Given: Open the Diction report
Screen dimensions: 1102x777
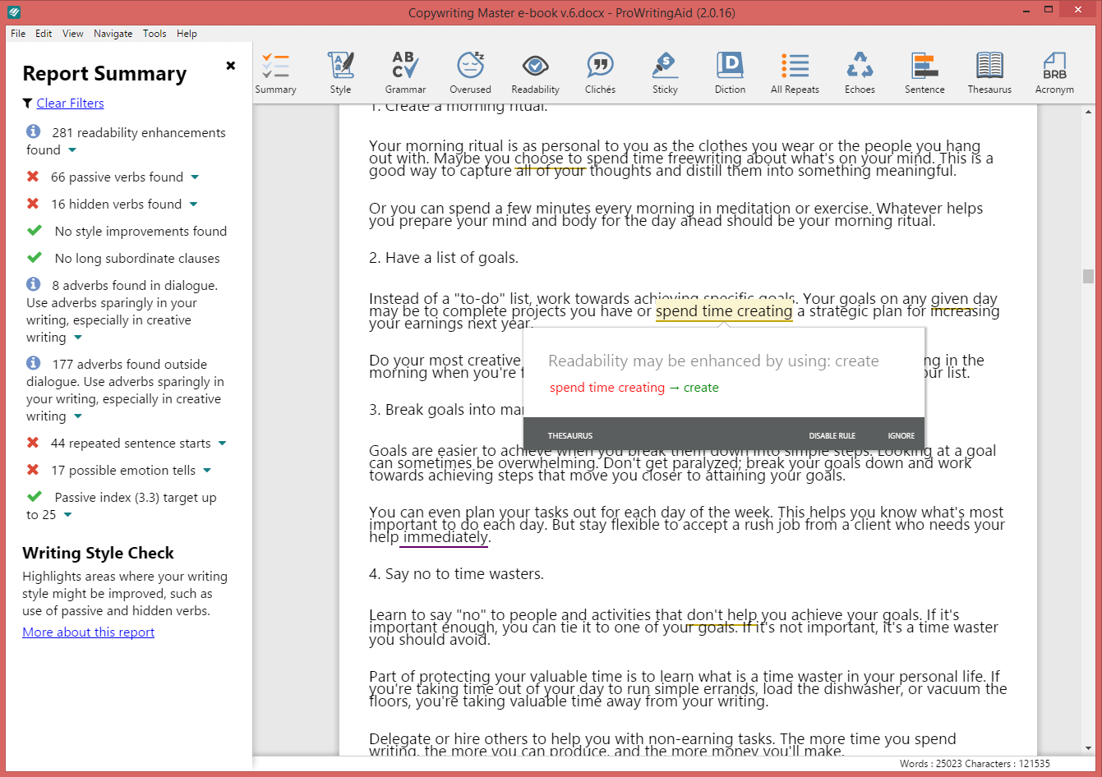Looking at the screenshot, I should tap(730, 72).
